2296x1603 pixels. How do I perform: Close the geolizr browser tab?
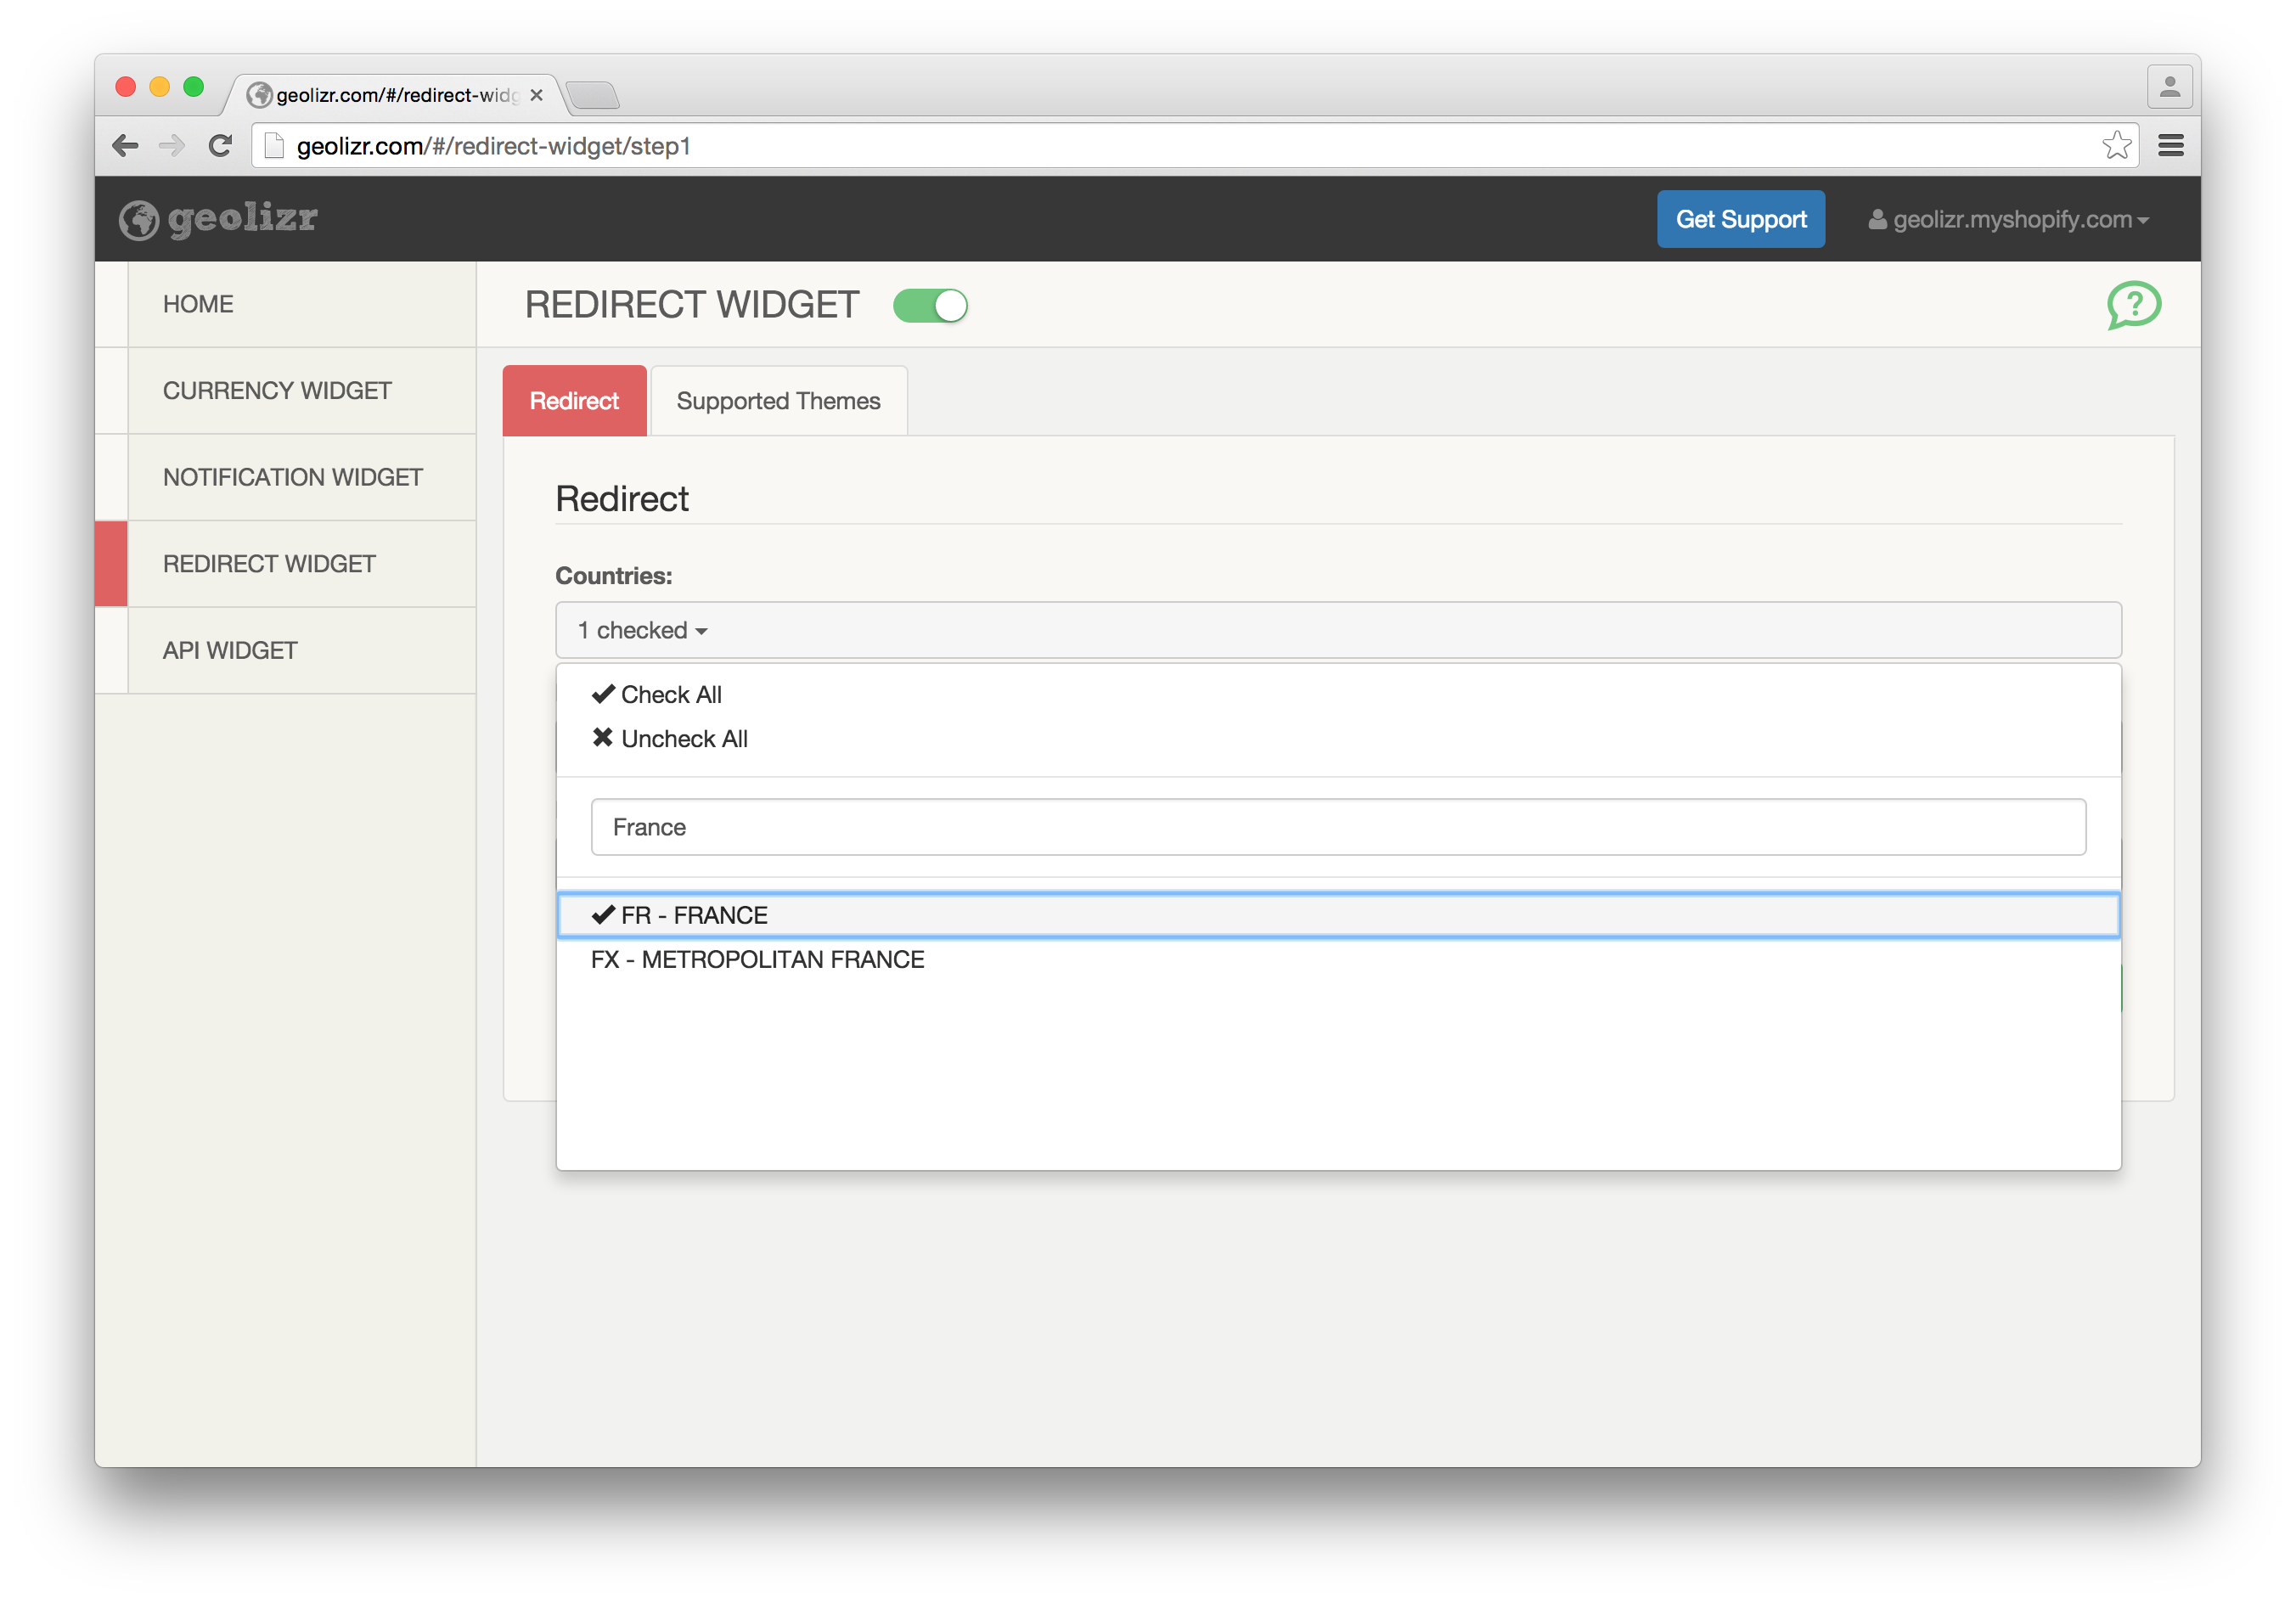(537, 95)
